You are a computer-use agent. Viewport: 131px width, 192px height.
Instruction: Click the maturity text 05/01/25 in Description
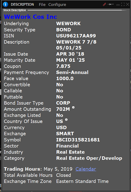pyautogui.click(x=69, y=48)
